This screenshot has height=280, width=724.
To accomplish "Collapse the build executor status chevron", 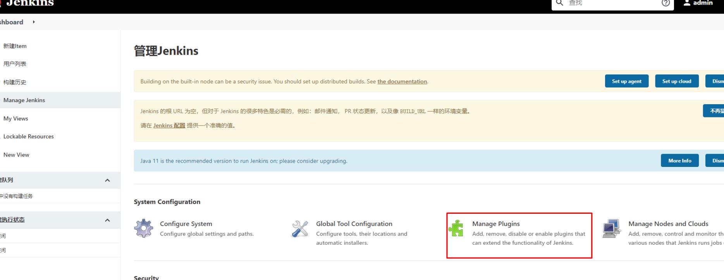I will pyautogui.click(x=107, y=220).
